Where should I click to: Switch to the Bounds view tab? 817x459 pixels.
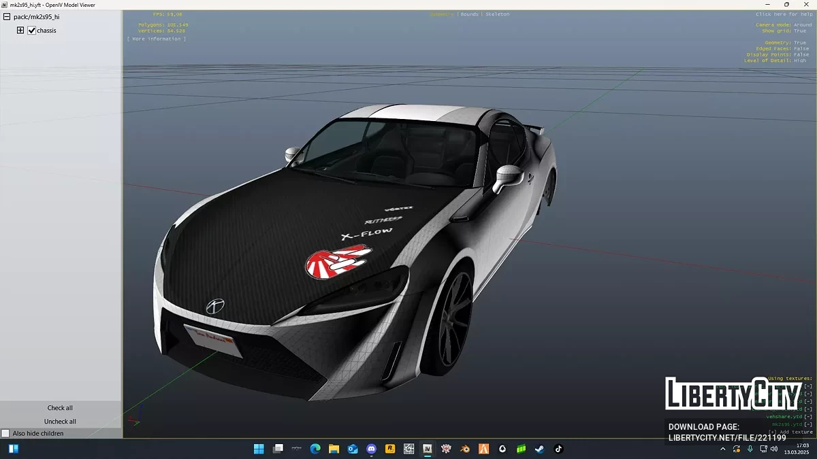click(x=470, y=14)
